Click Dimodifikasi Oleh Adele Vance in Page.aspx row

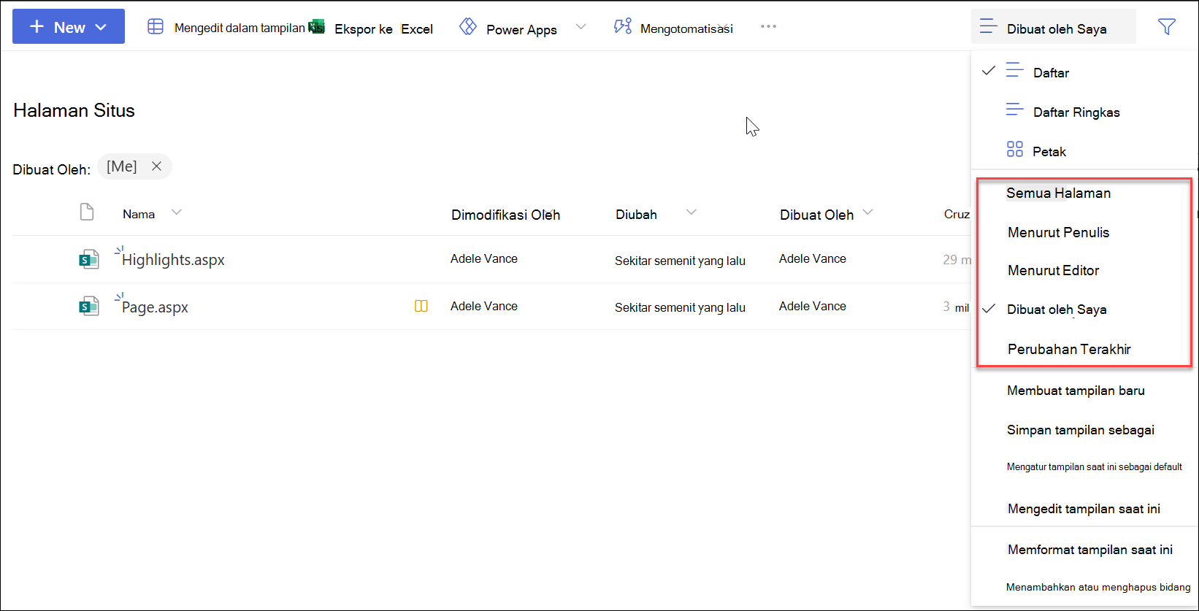484,306
